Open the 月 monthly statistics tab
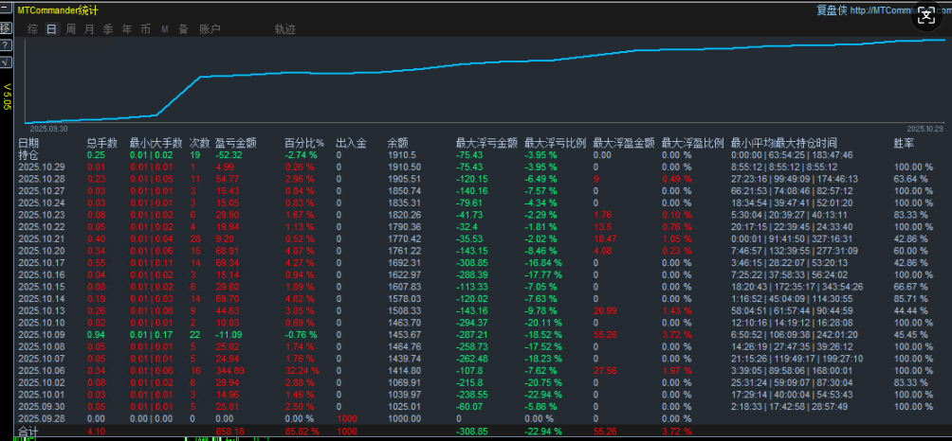The image size is (952, 441). click(89, 29)
